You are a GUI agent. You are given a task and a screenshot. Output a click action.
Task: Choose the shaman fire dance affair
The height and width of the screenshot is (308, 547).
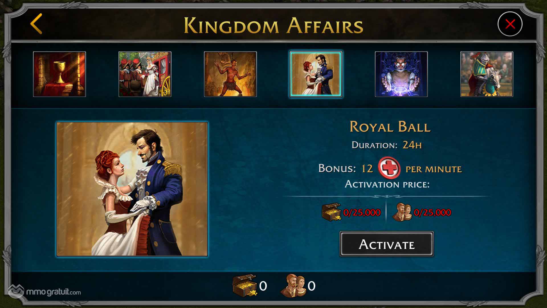[230, 74]
